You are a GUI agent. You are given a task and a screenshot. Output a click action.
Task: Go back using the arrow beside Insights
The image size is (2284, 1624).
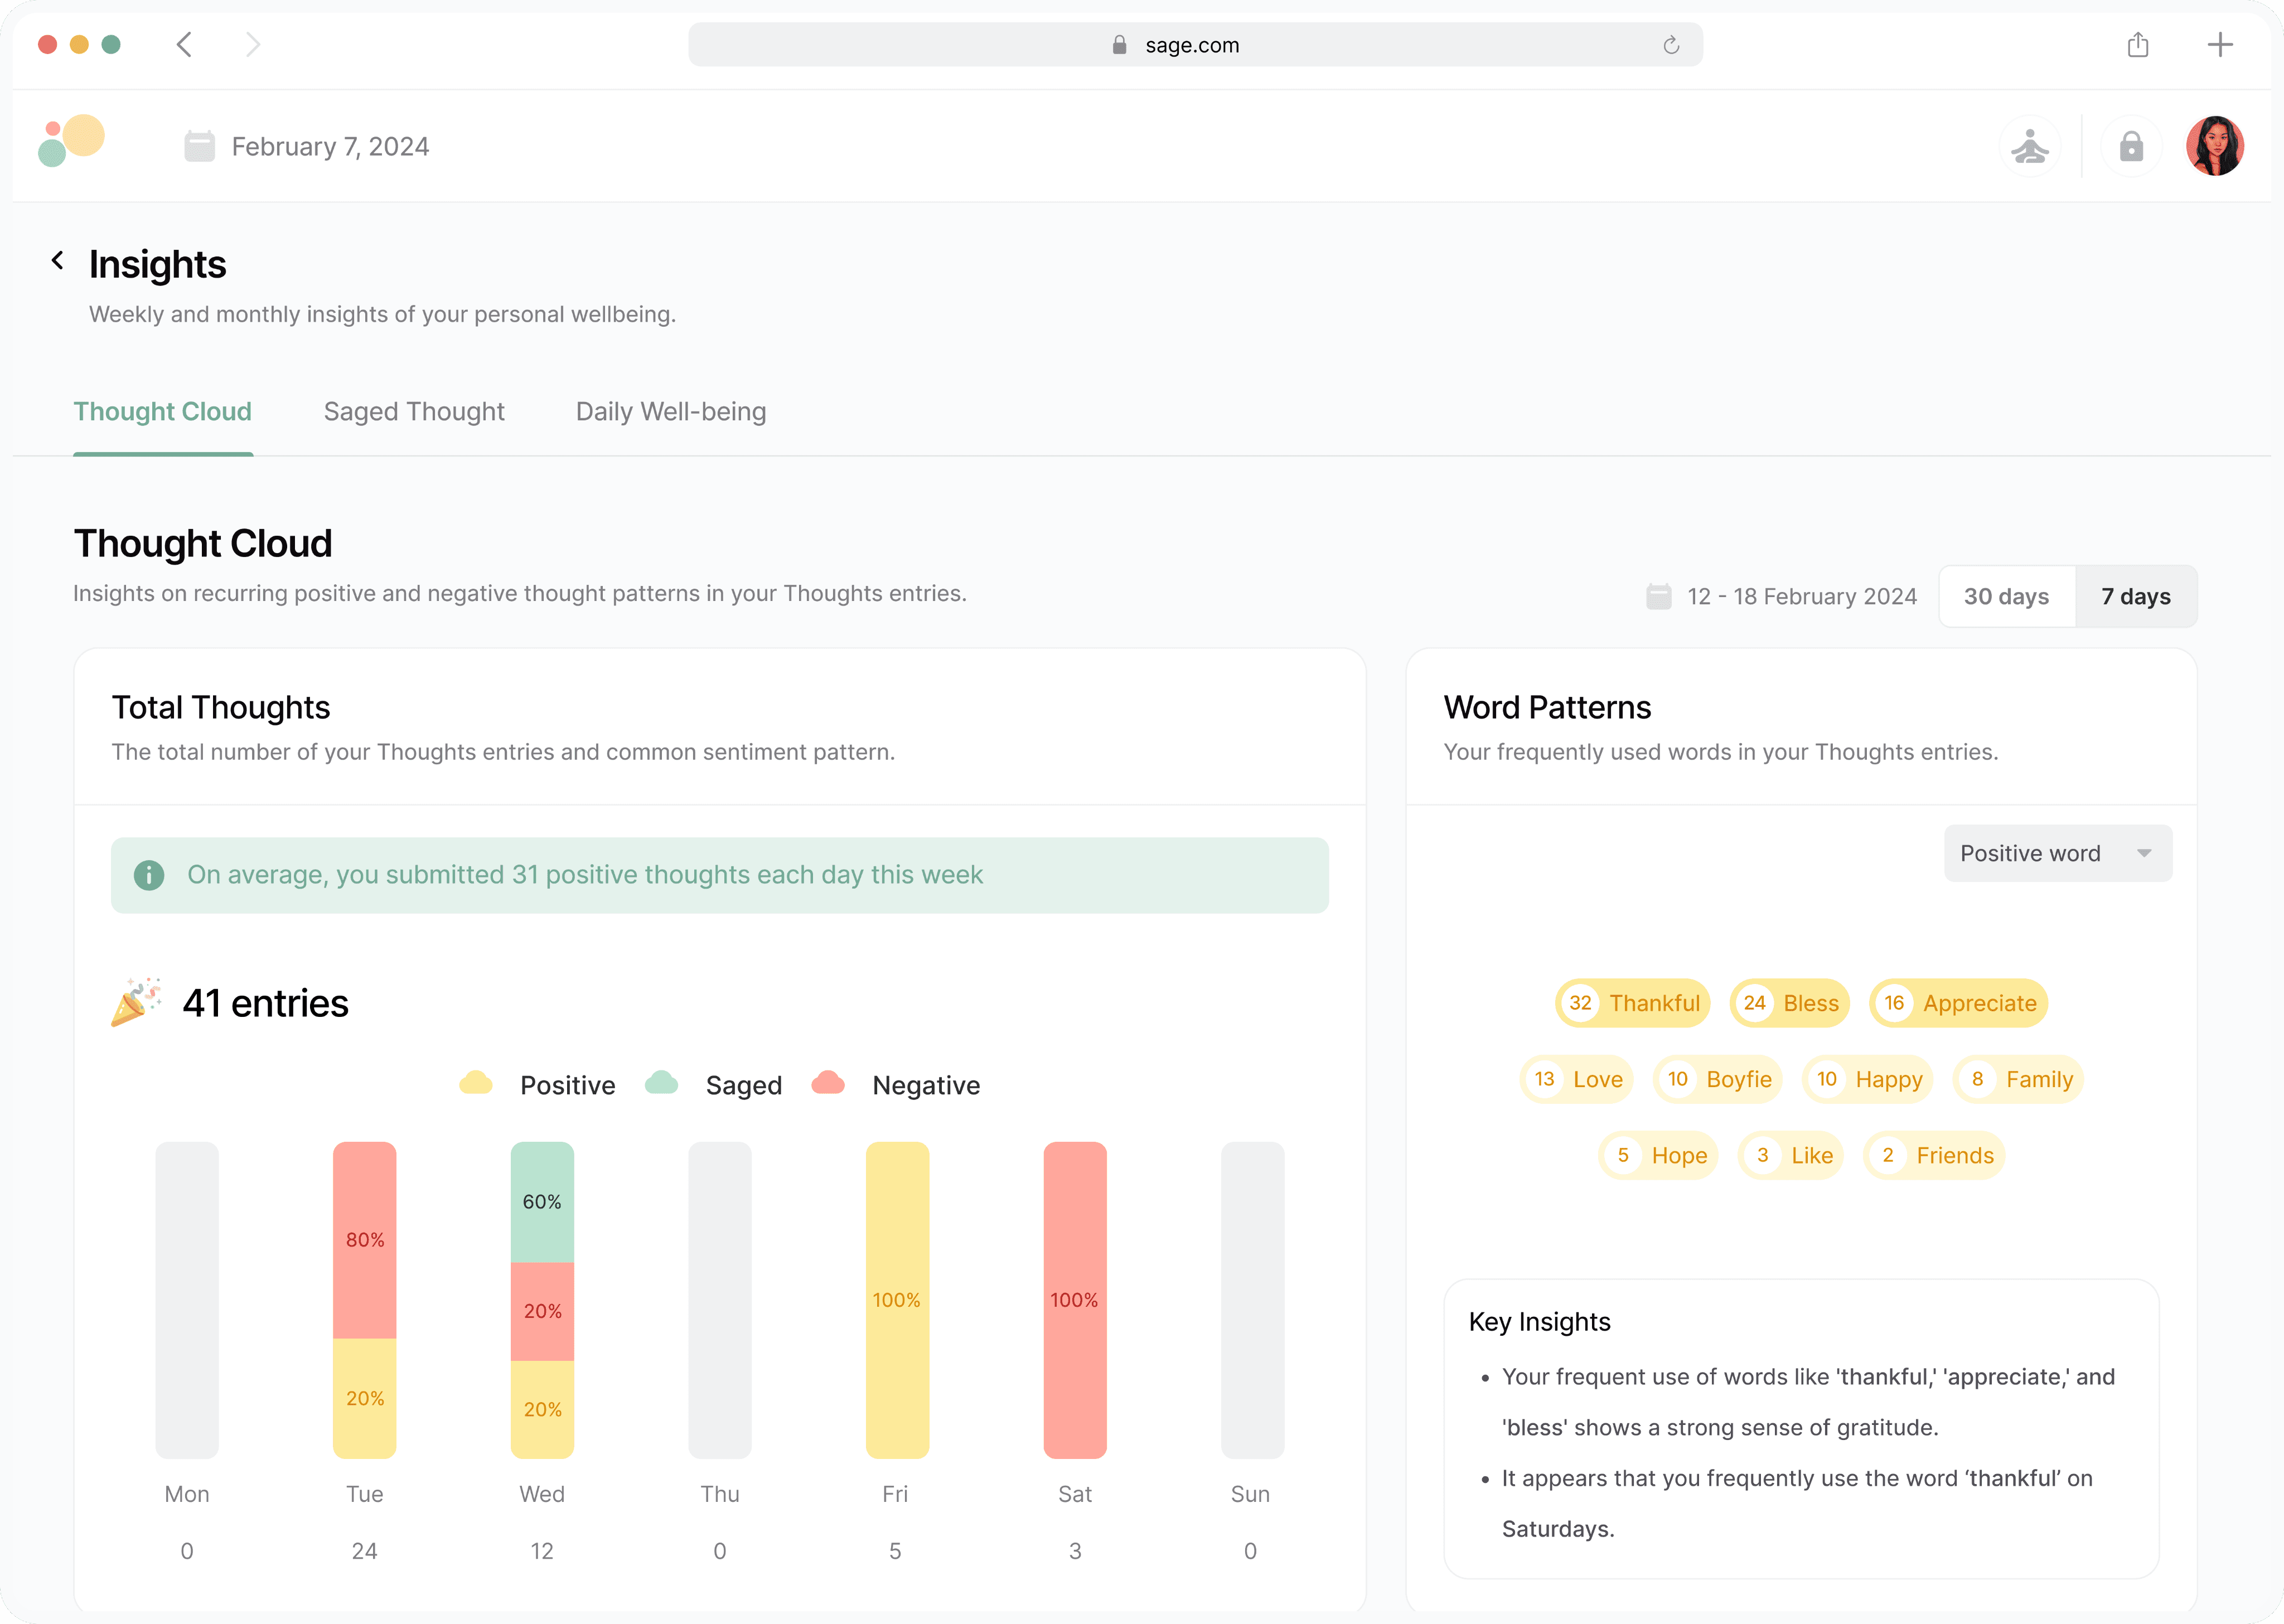[x=58, y=262]
